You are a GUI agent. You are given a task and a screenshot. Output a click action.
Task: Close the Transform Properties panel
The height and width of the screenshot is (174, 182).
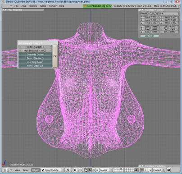140,10
